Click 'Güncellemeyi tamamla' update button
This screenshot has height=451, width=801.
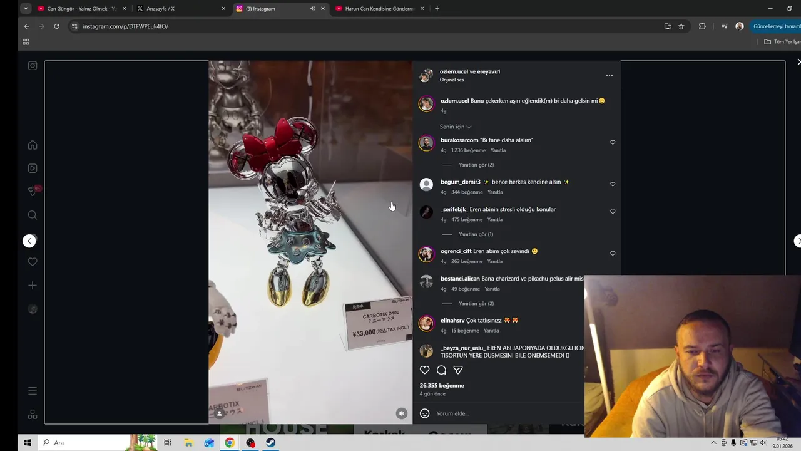[x=776, y=26]
